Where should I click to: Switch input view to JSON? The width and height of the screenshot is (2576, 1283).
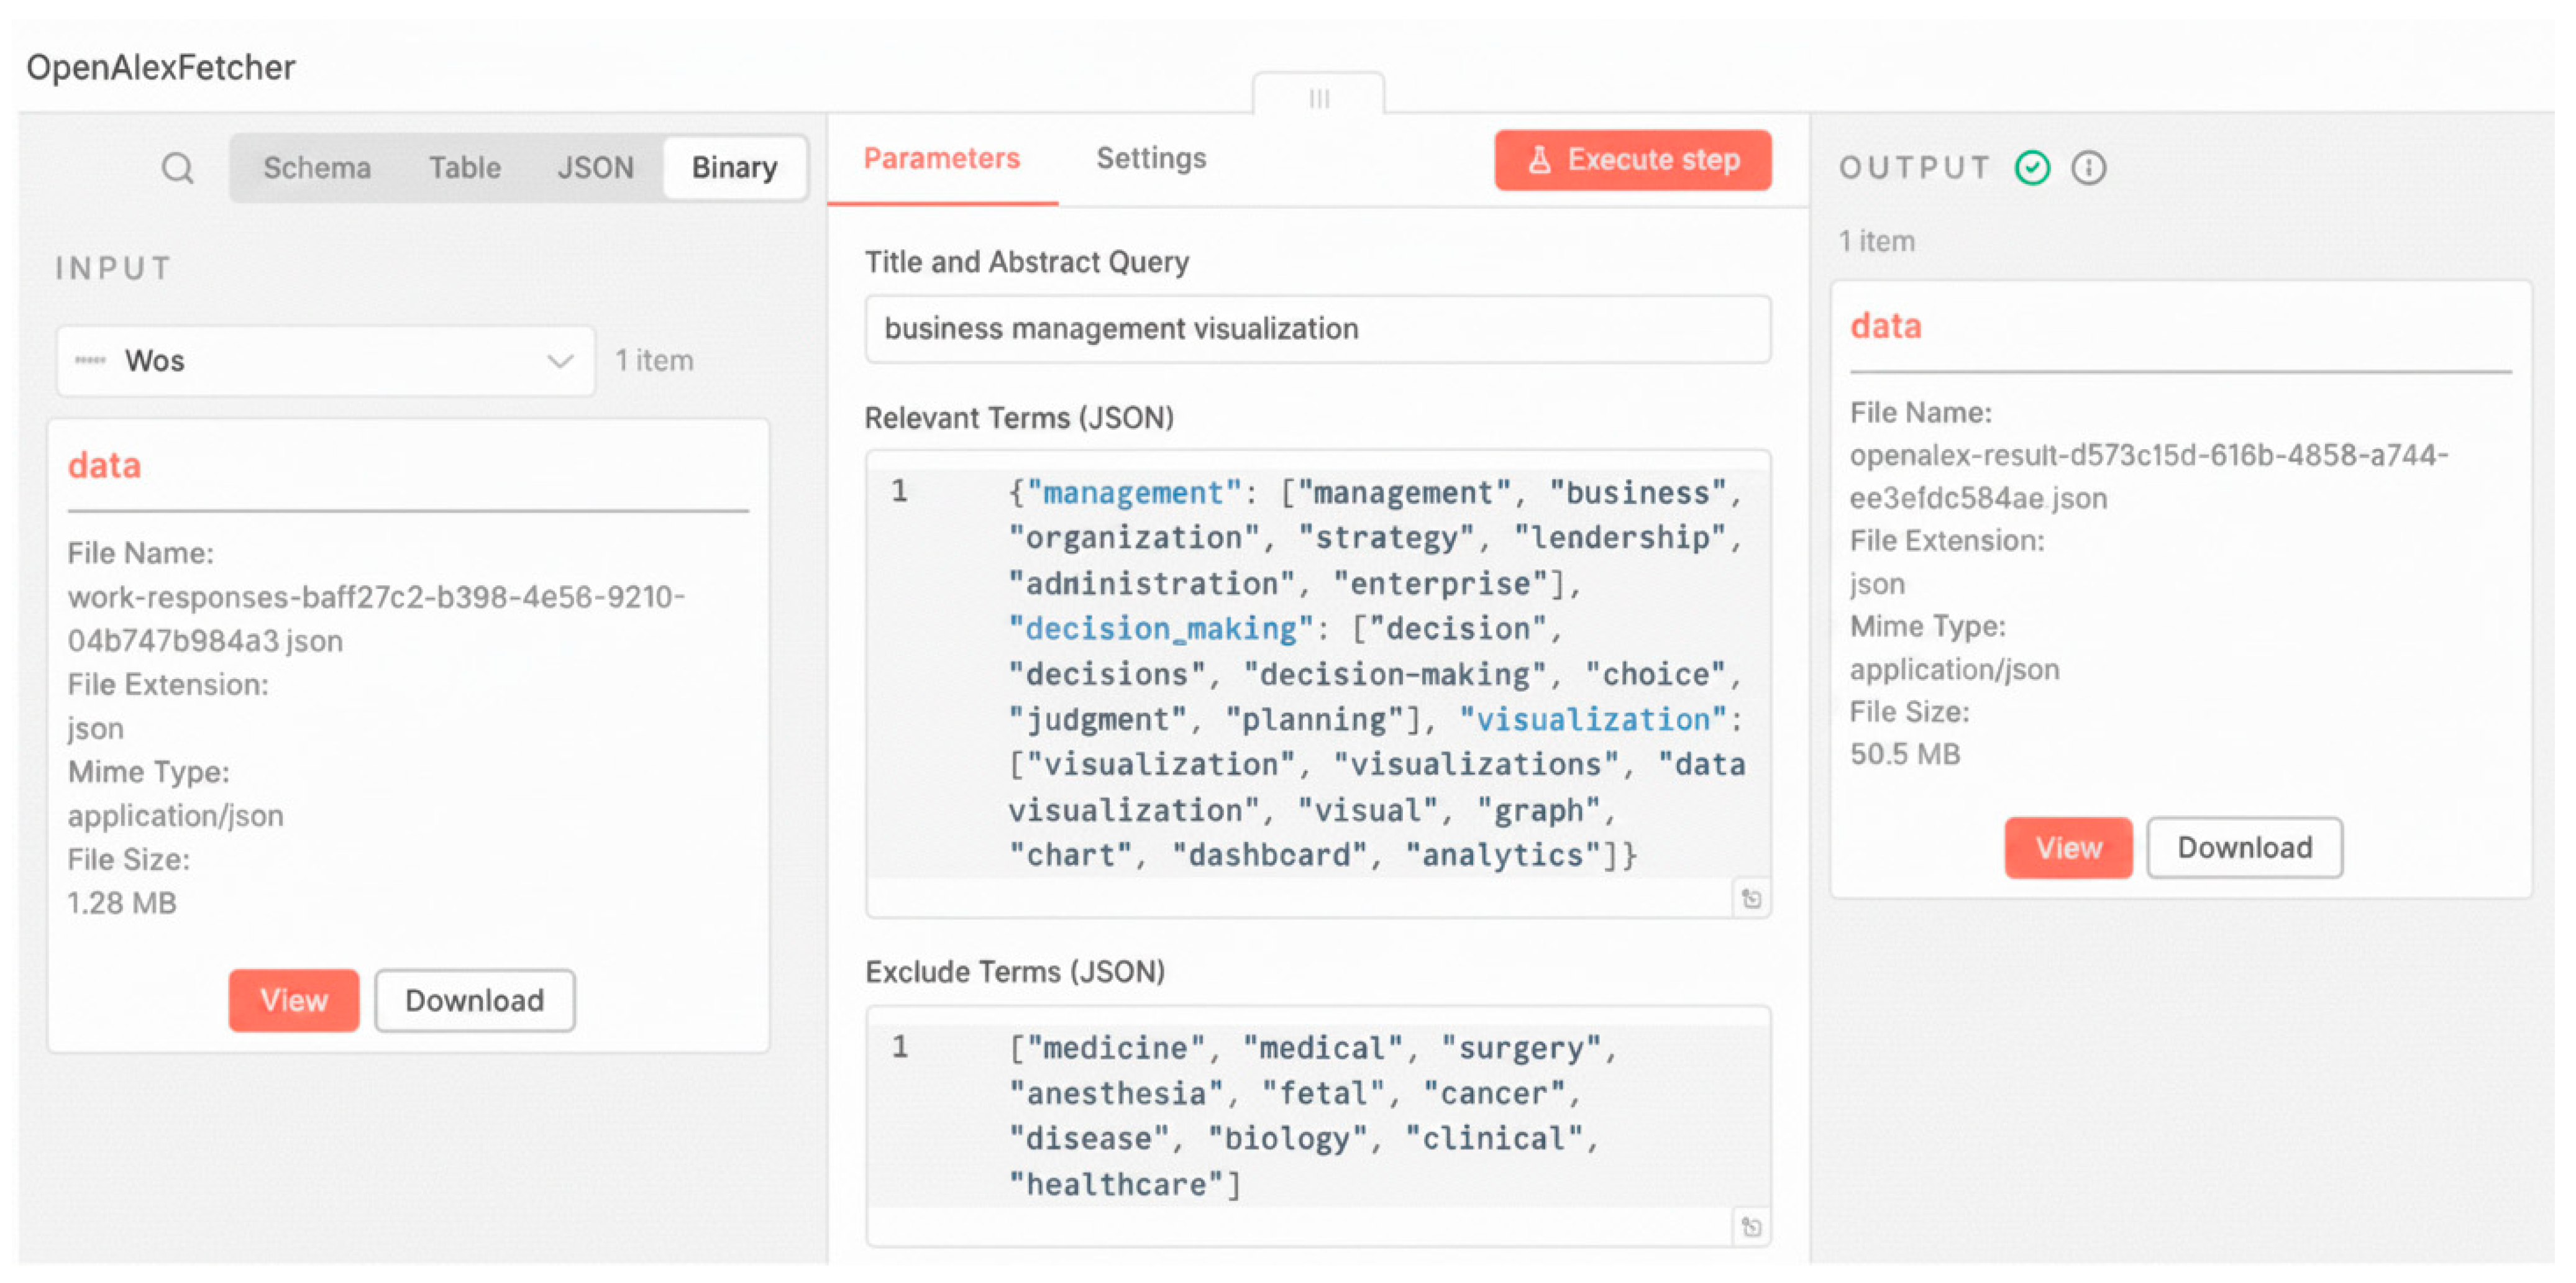595,168
